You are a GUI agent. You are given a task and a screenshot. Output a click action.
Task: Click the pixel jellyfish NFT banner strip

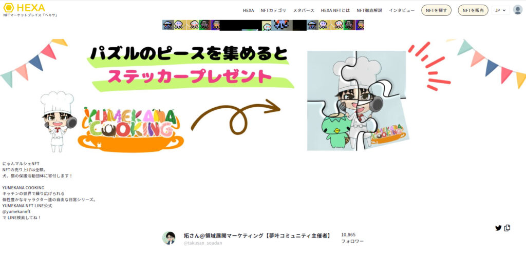[263, 25]
